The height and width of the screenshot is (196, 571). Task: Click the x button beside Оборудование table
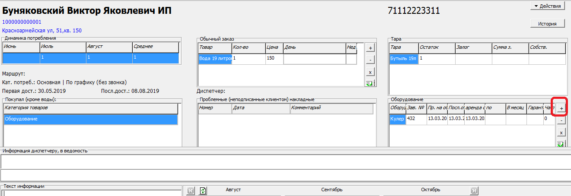click(x=561, y=133)
